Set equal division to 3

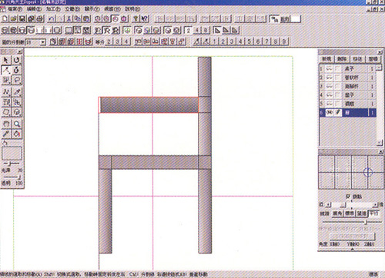(x=118, y=41)
